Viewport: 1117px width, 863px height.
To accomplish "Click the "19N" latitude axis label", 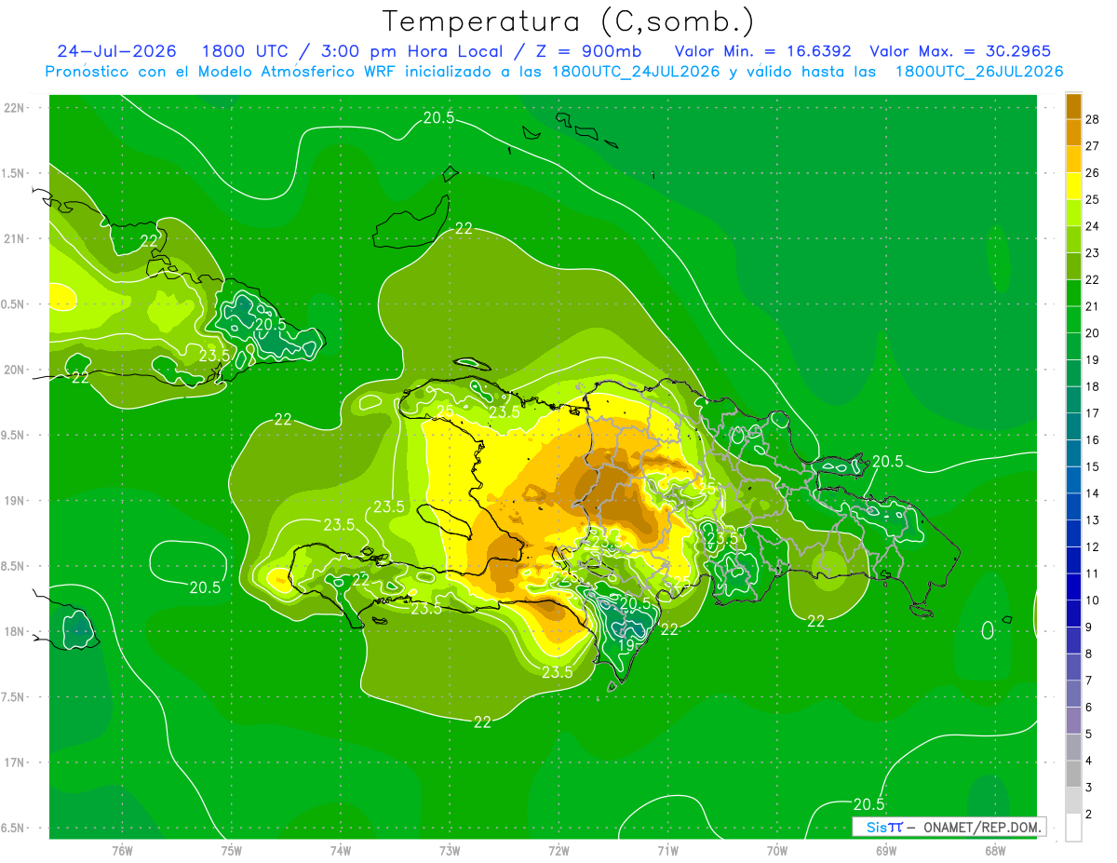I will (x=14, y=501).
